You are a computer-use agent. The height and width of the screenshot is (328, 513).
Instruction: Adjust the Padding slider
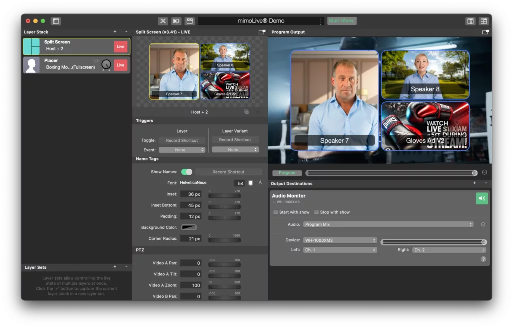pos(225,218)
